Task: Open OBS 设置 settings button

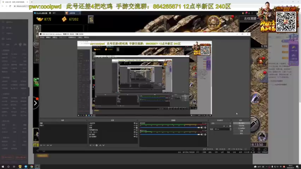Action: coord(241,131)
